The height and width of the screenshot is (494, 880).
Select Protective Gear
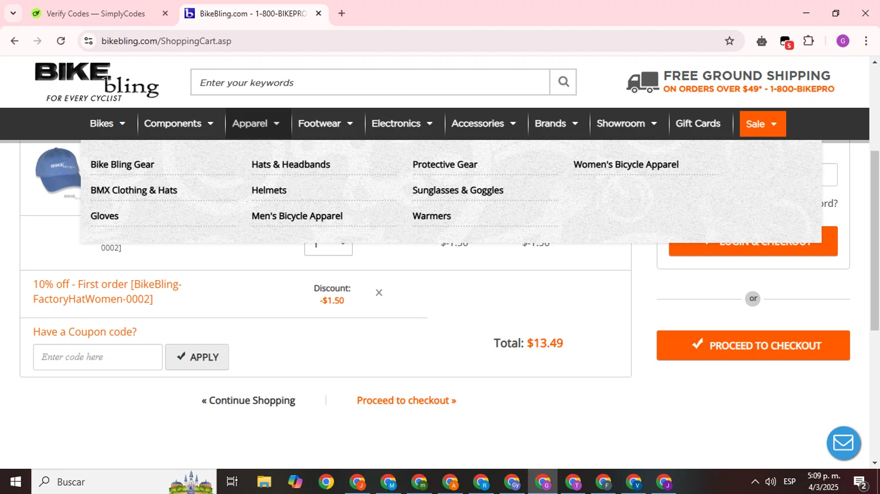[445, 165]
